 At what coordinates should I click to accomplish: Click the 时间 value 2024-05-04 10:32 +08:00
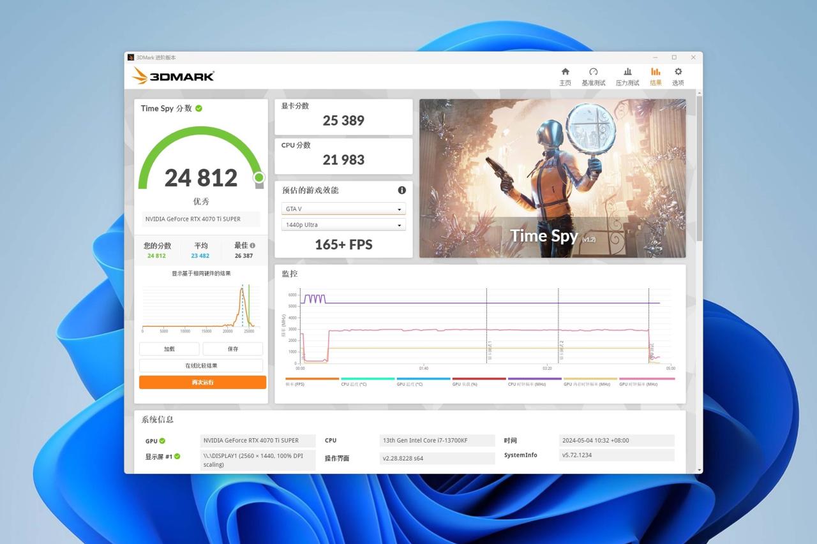[x=617, y=441]
